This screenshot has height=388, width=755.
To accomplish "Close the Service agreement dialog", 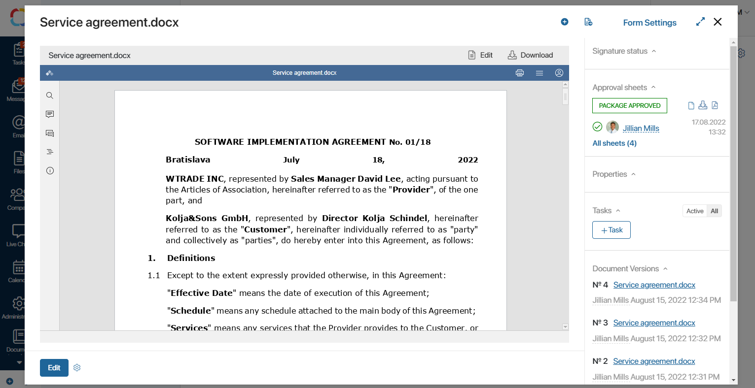I will [x=718, y=22].
